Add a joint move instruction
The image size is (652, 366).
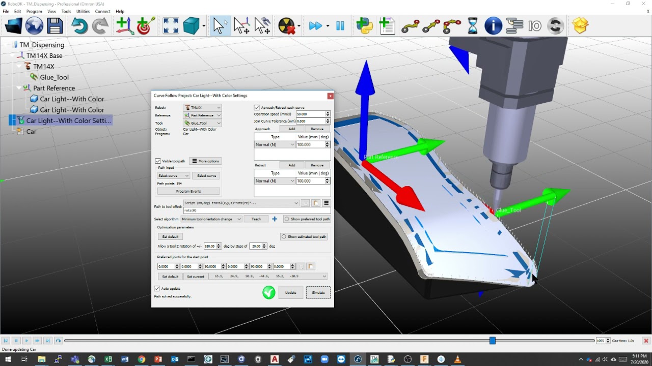click(x=410, y=25)
